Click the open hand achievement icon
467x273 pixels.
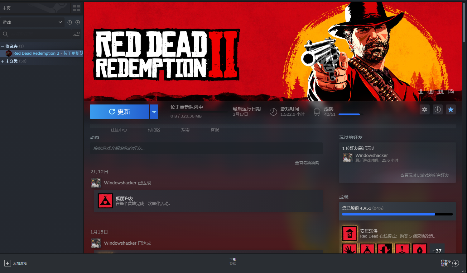(x=350, y=249)
